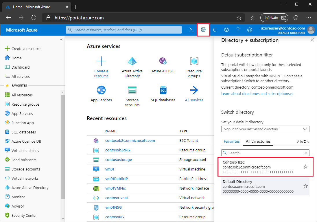This screenshot has height=222, width=317.
Task: Open Virtual machines in sidebar
Action: (22, 151)
